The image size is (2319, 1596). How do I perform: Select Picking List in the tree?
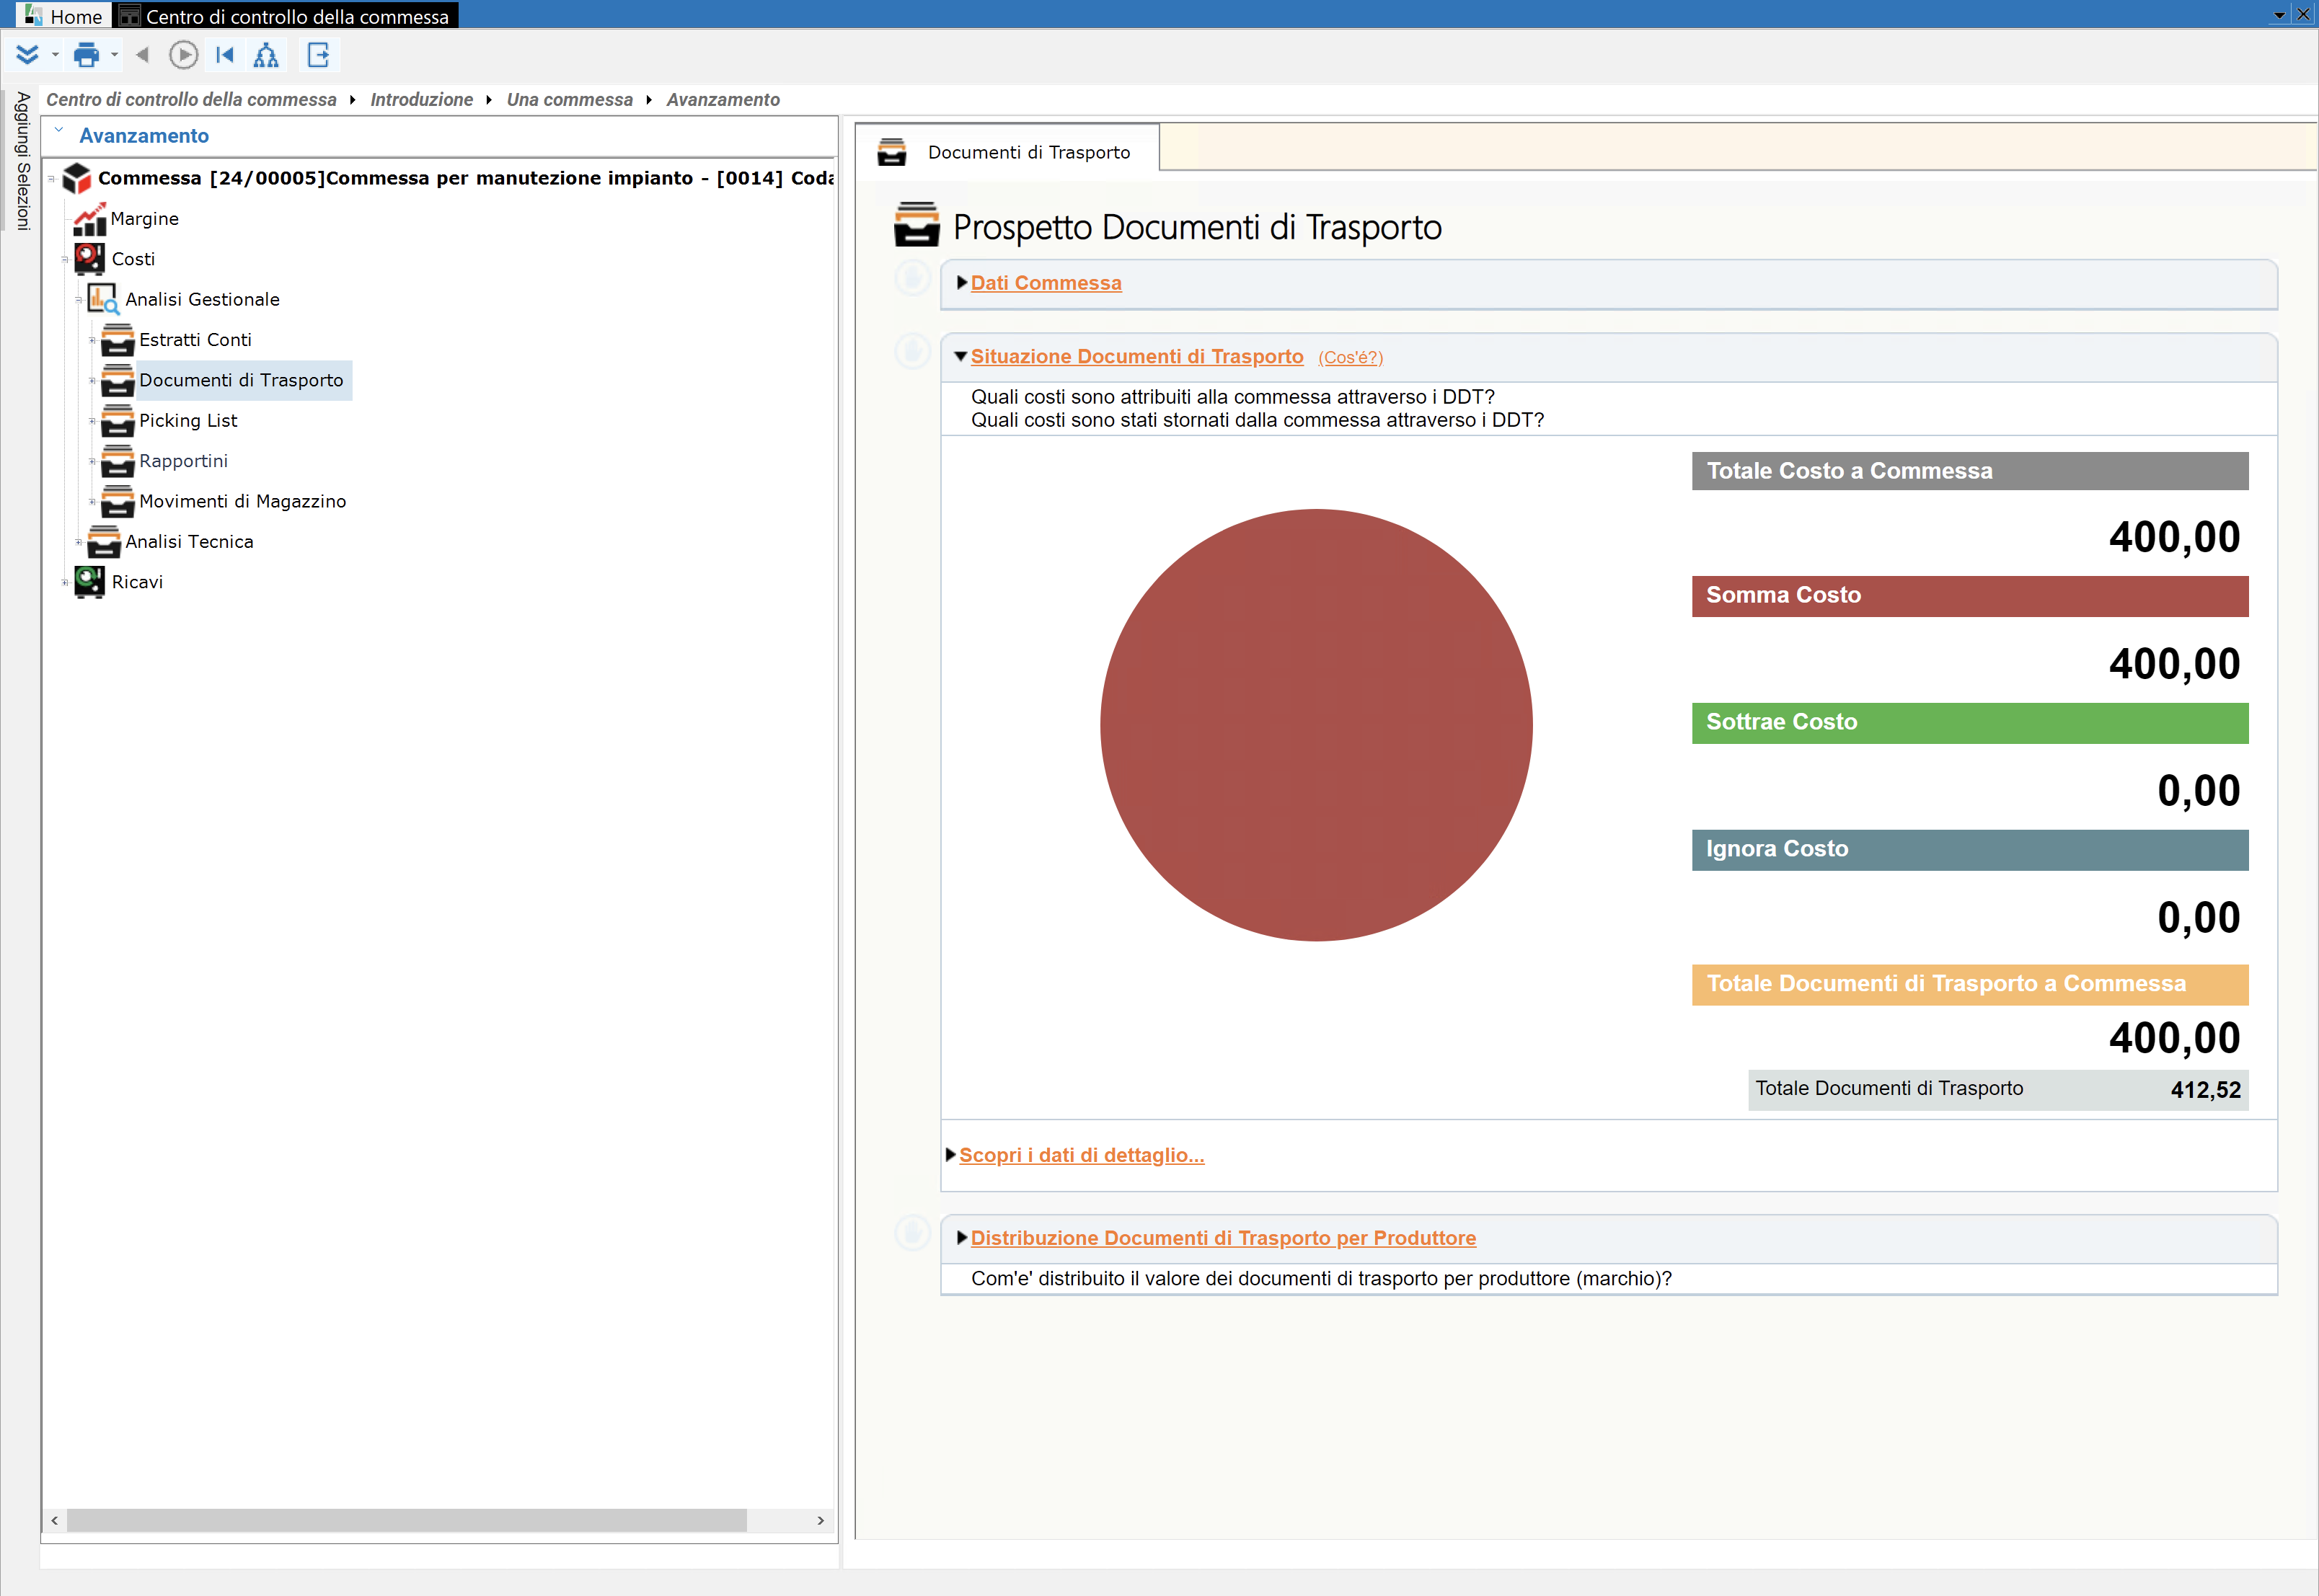[x=188, y=421]
